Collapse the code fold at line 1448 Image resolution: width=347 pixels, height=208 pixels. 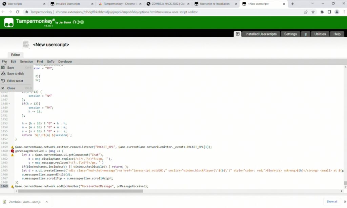click(x=9, y=104)
